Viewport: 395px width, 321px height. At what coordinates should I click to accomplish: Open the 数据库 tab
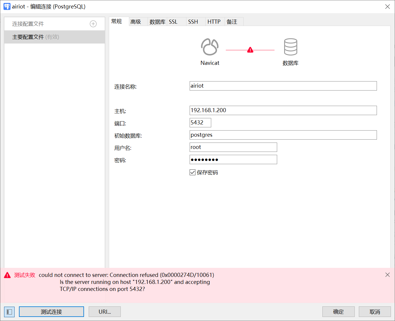click(x=157, y=22)
